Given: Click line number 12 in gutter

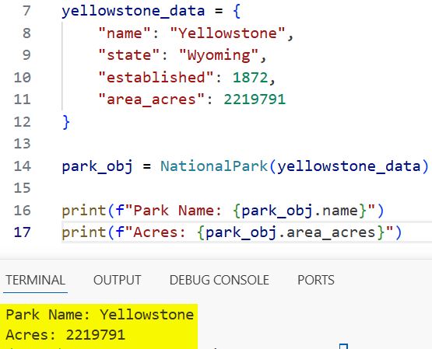Looking at the screenshot, I should coord(23,121).
